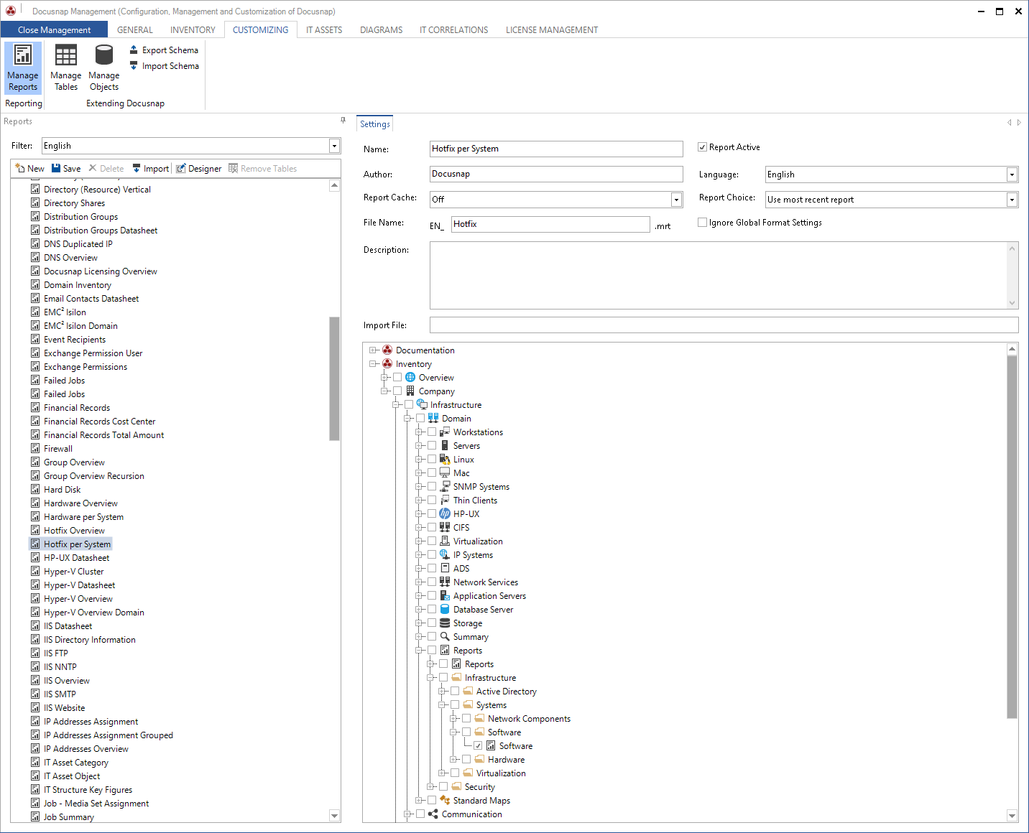Open the Report Cache dropdown
Viewport: 1029px width, 833px height.
(676, 200)
